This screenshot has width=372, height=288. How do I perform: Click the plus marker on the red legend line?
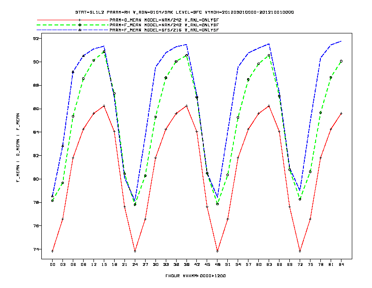(80, 20)
